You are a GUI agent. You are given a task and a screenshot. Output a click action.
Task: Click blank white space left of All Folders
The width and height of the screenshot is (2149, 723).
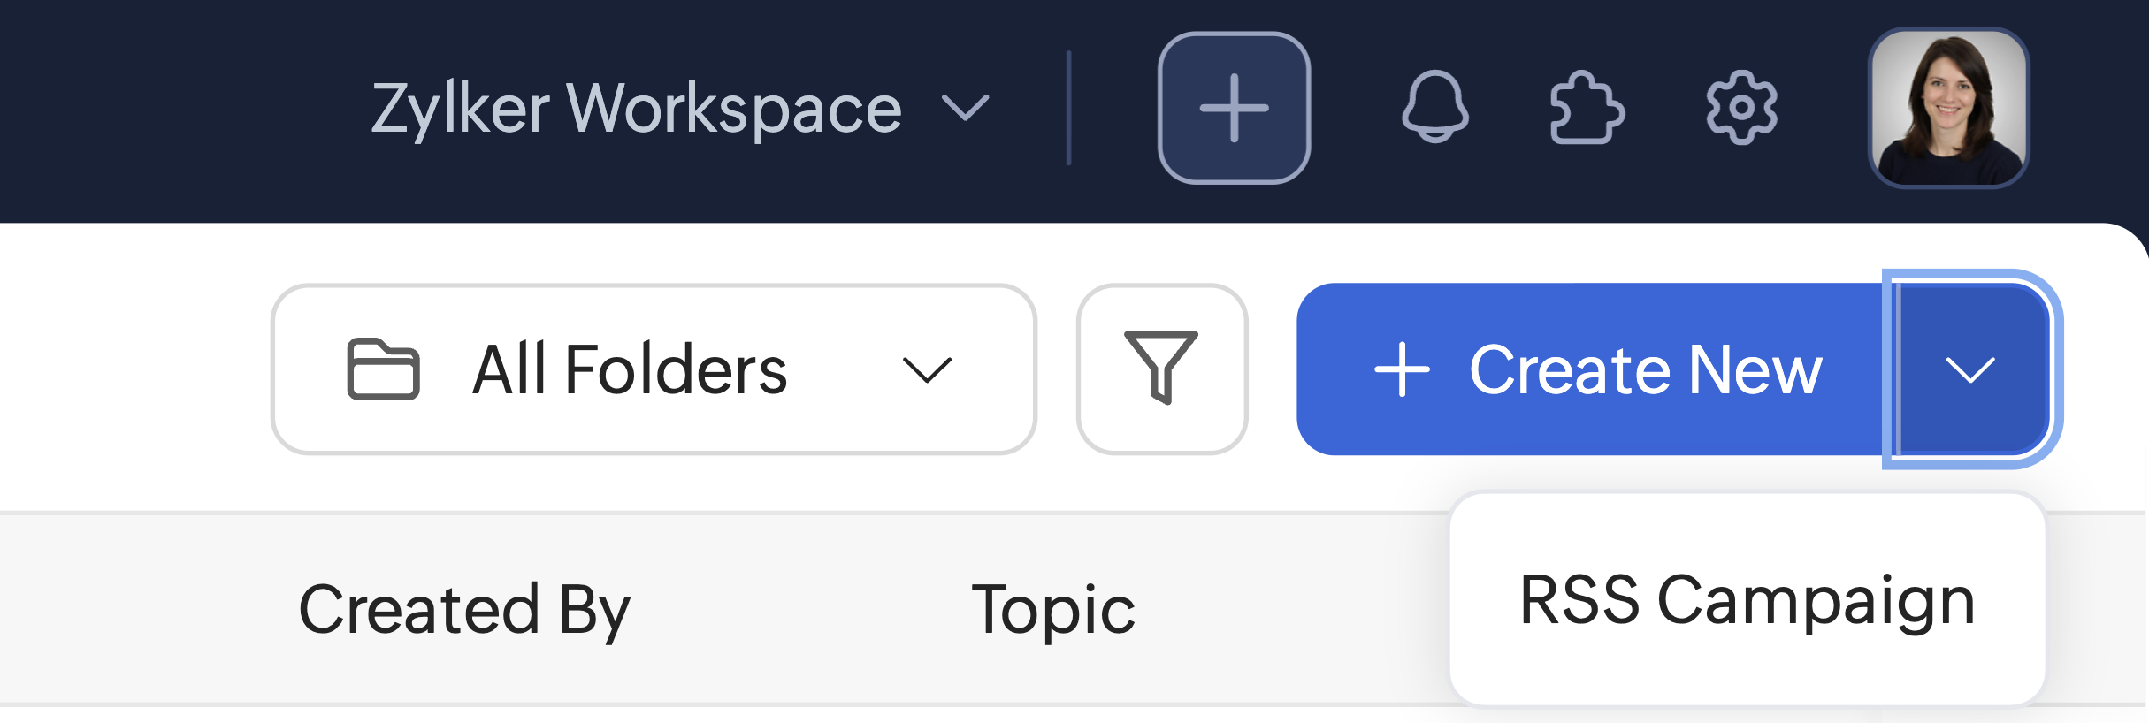point(133,369)
